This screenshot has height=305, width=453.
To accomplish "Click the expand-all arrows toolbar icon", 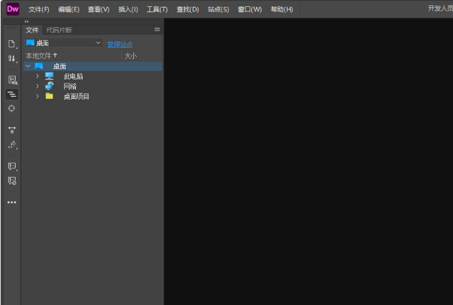I will pos(12,130).
